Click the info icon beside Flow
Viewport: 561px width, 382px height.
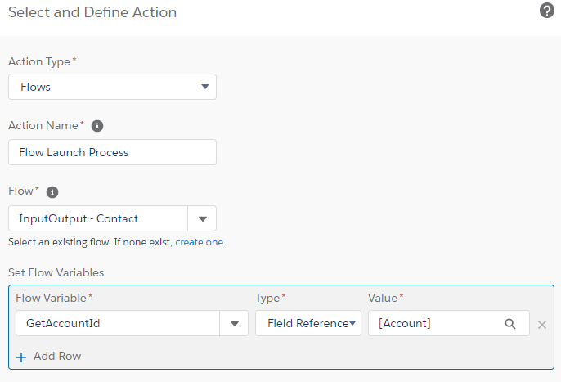coord(52,191)
